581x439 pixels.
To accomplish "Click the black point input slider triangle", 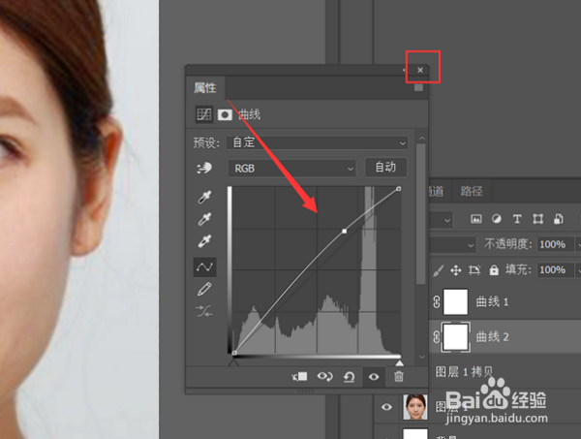I will point(233,362).
